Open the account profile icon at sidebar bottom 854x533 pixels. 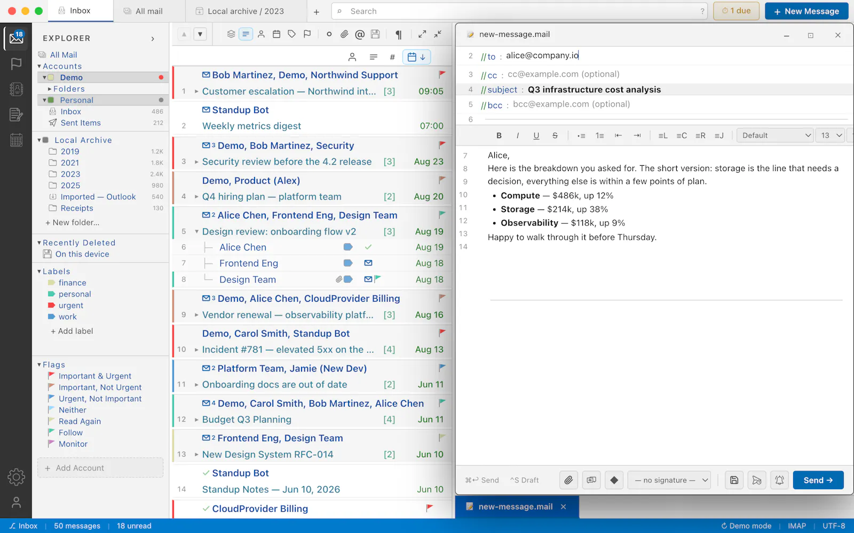pos(16,502)
